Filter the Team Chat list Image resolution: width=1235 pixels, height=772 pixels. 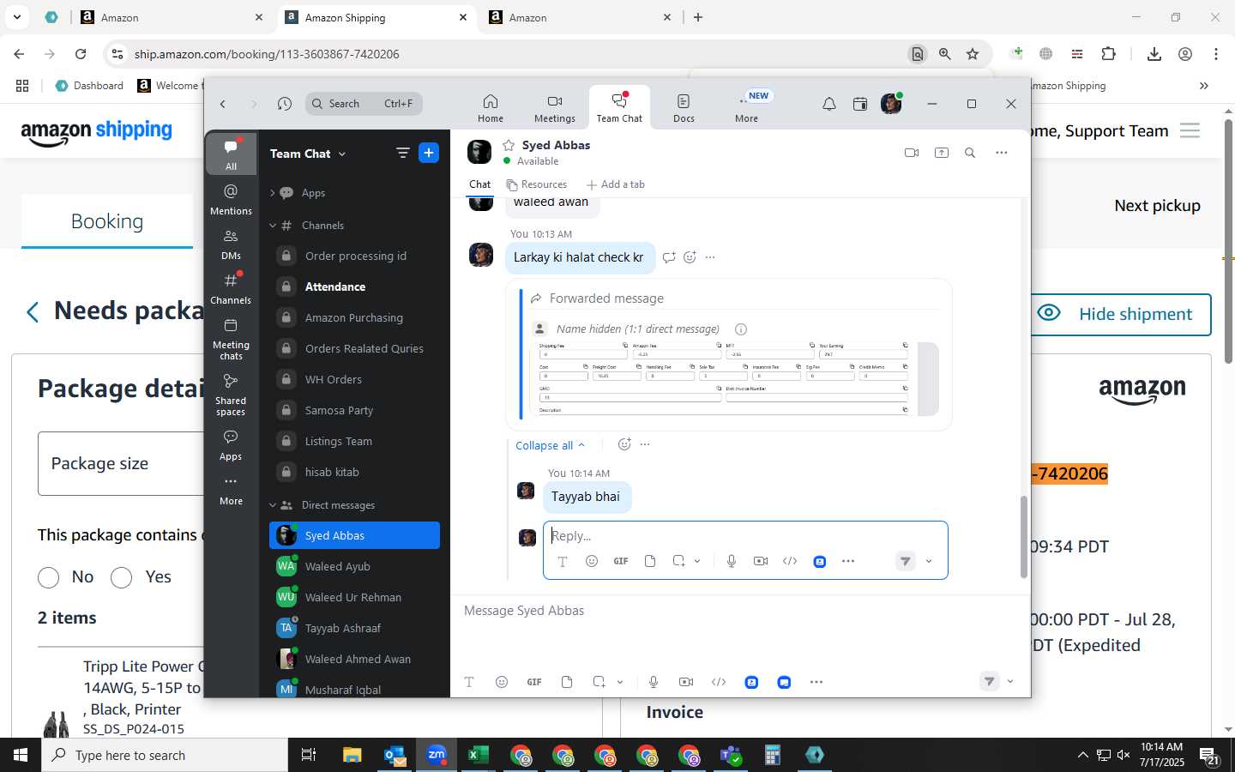[402, 153]
